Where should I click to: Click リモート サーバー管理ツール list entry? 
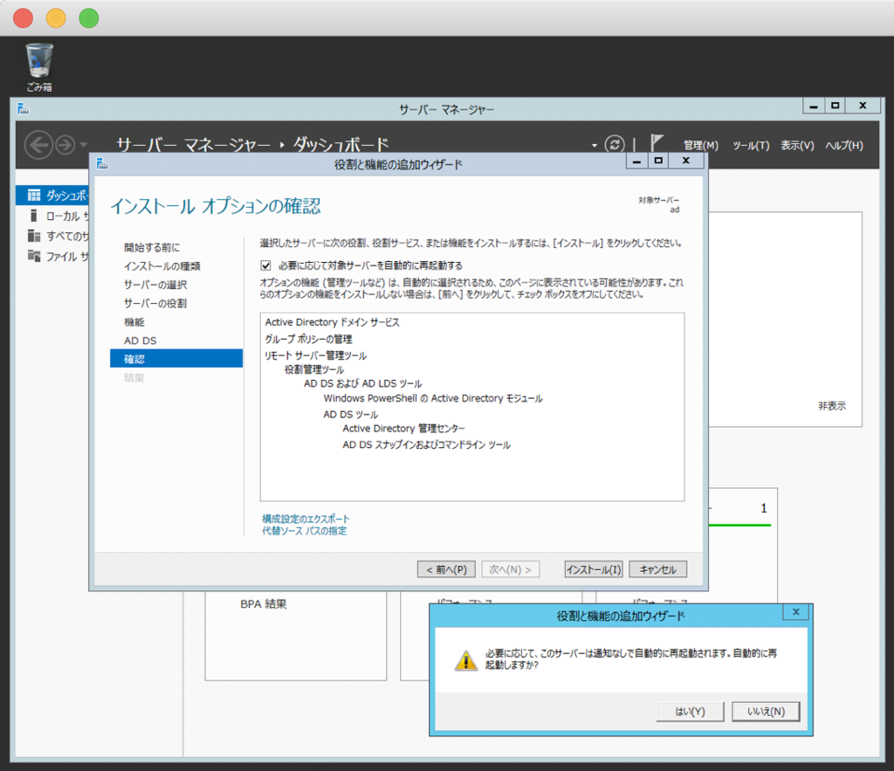coord(315,355)
